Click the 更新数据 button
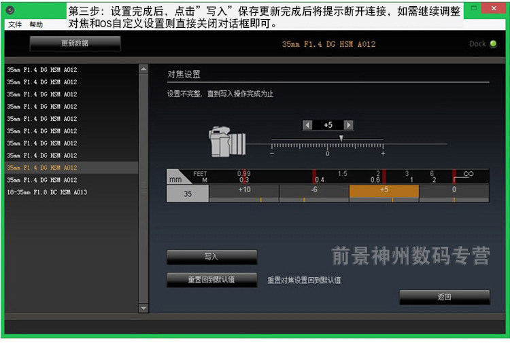 pyautogui.click(x=75, y=43)
